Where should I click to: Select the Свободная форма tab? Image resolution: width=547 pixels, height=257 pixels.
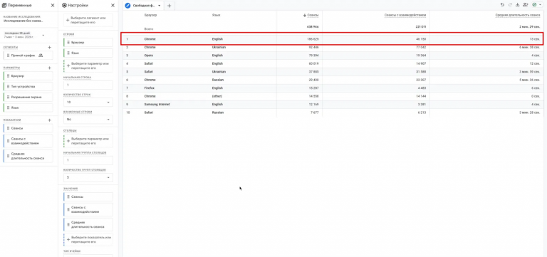tap(144, 6)
